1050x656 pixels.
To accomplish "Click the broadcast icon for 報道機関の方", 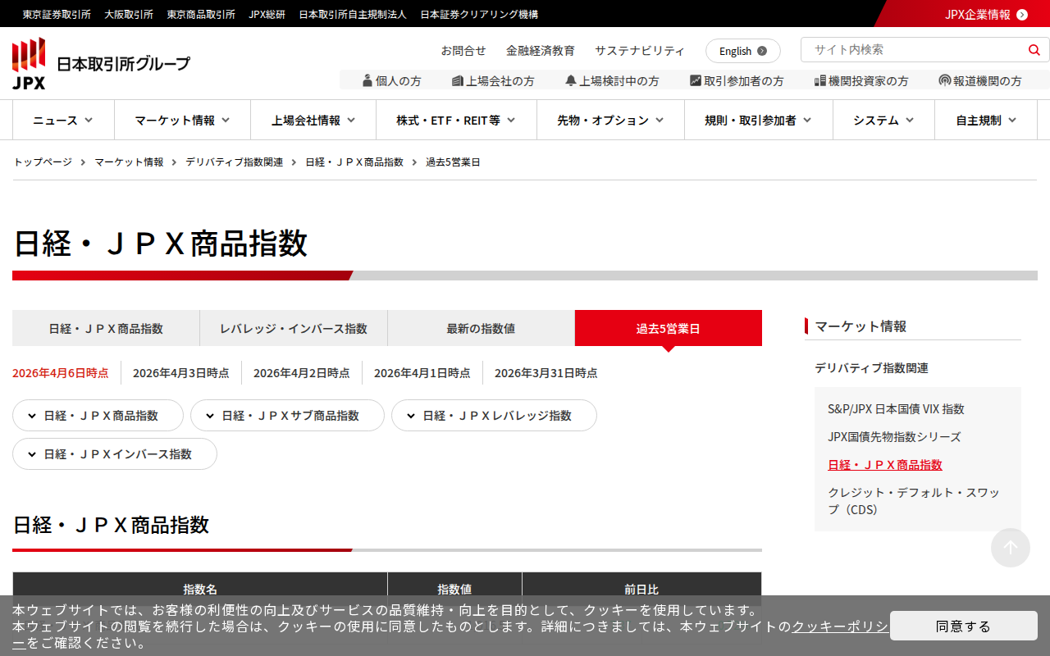I will click(x=945, y=80).
